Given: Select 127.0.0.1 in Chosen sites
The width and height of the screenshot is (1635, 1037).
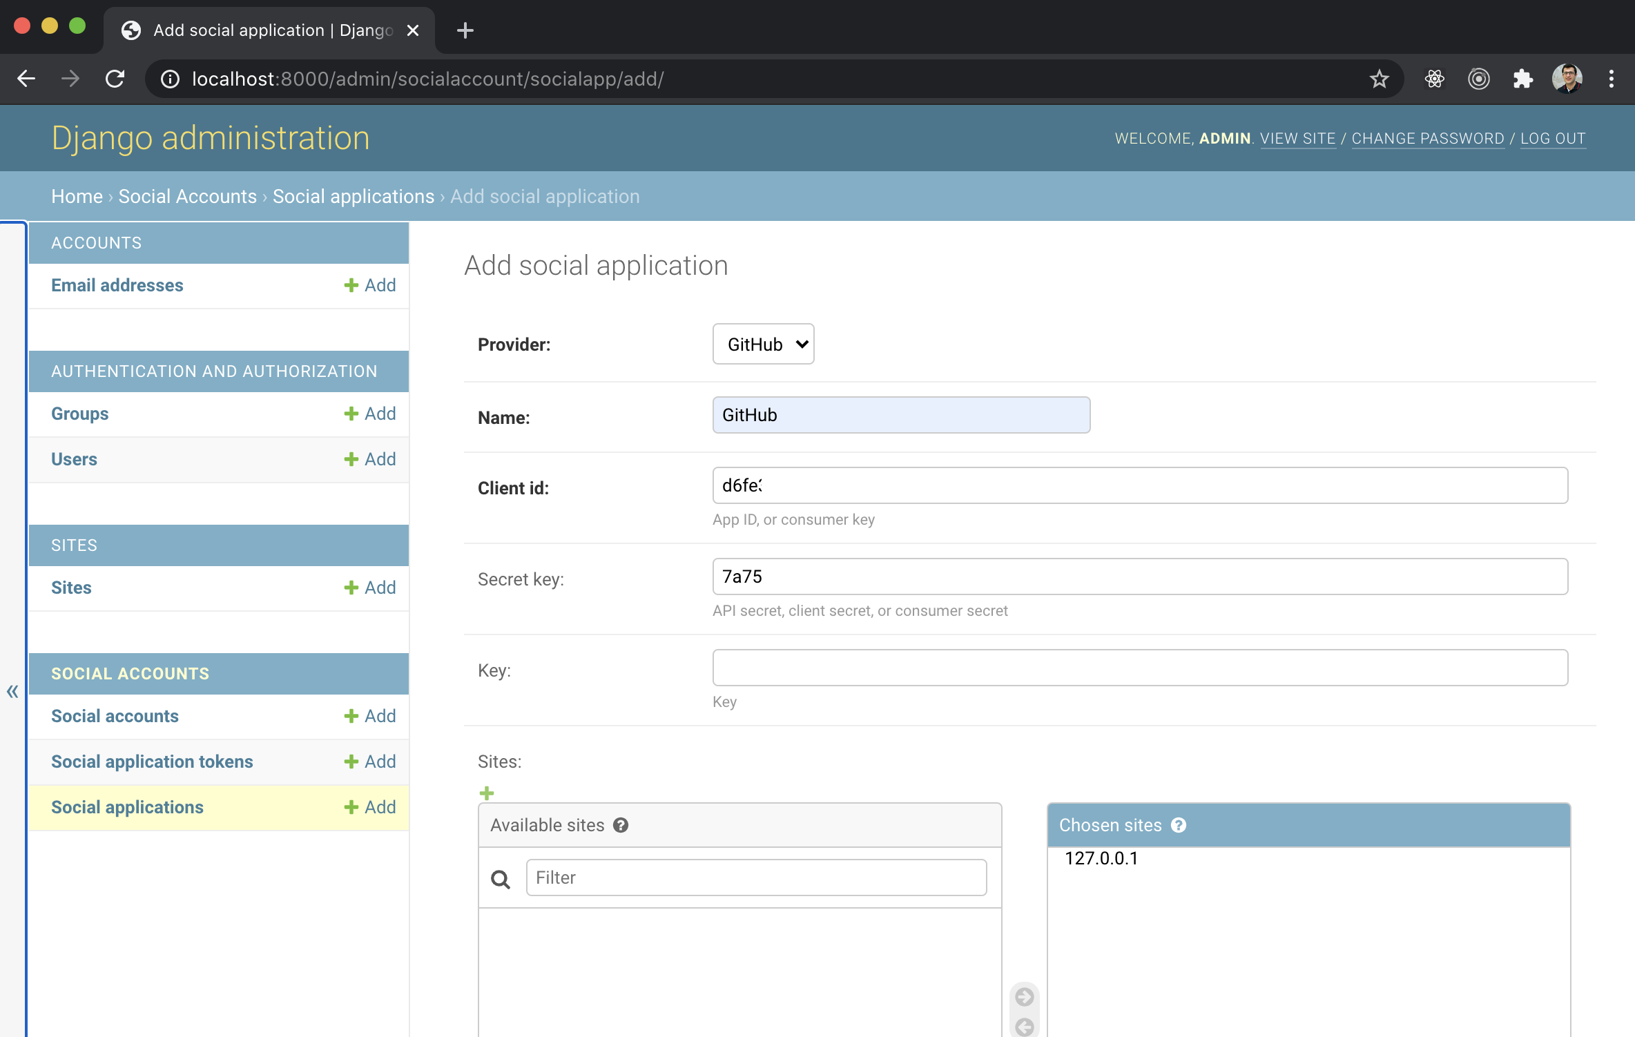Looking at the screenshot, I should coord(1101,858).
